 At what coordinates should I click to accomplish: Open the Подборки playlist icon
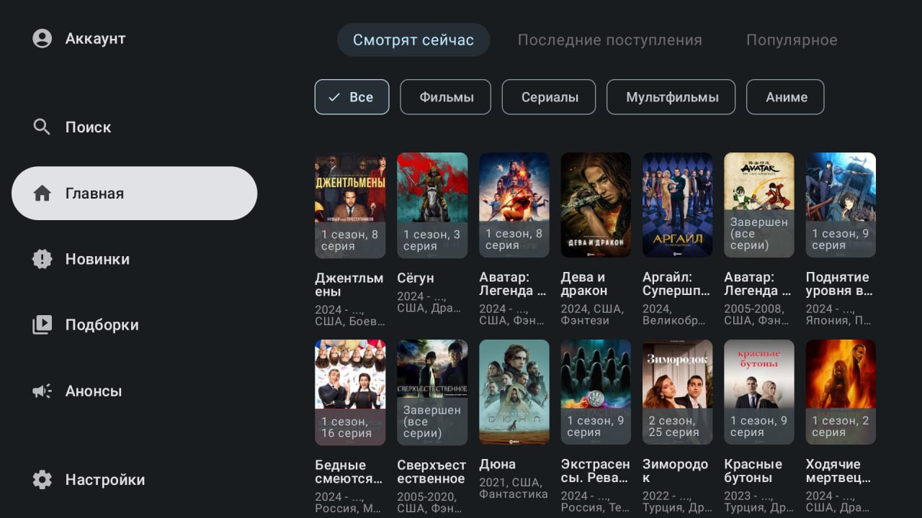pos(42,324)
